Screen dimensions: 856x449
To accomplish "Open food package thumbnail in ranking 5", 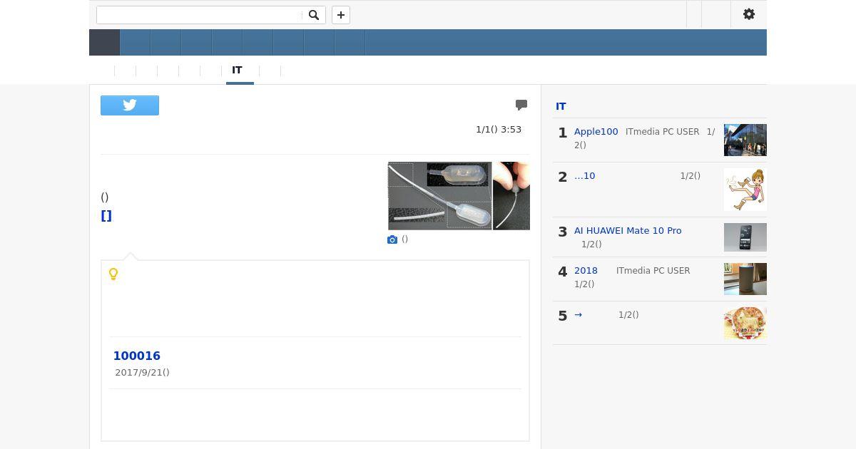I will pos(745,323).
